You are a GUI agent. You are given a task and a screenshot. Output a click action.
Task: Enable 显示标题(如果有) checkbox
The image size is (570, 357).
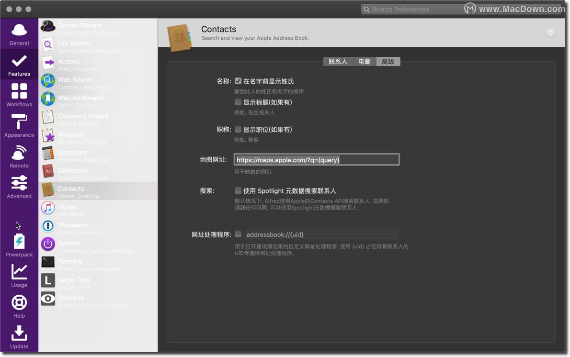238,102
